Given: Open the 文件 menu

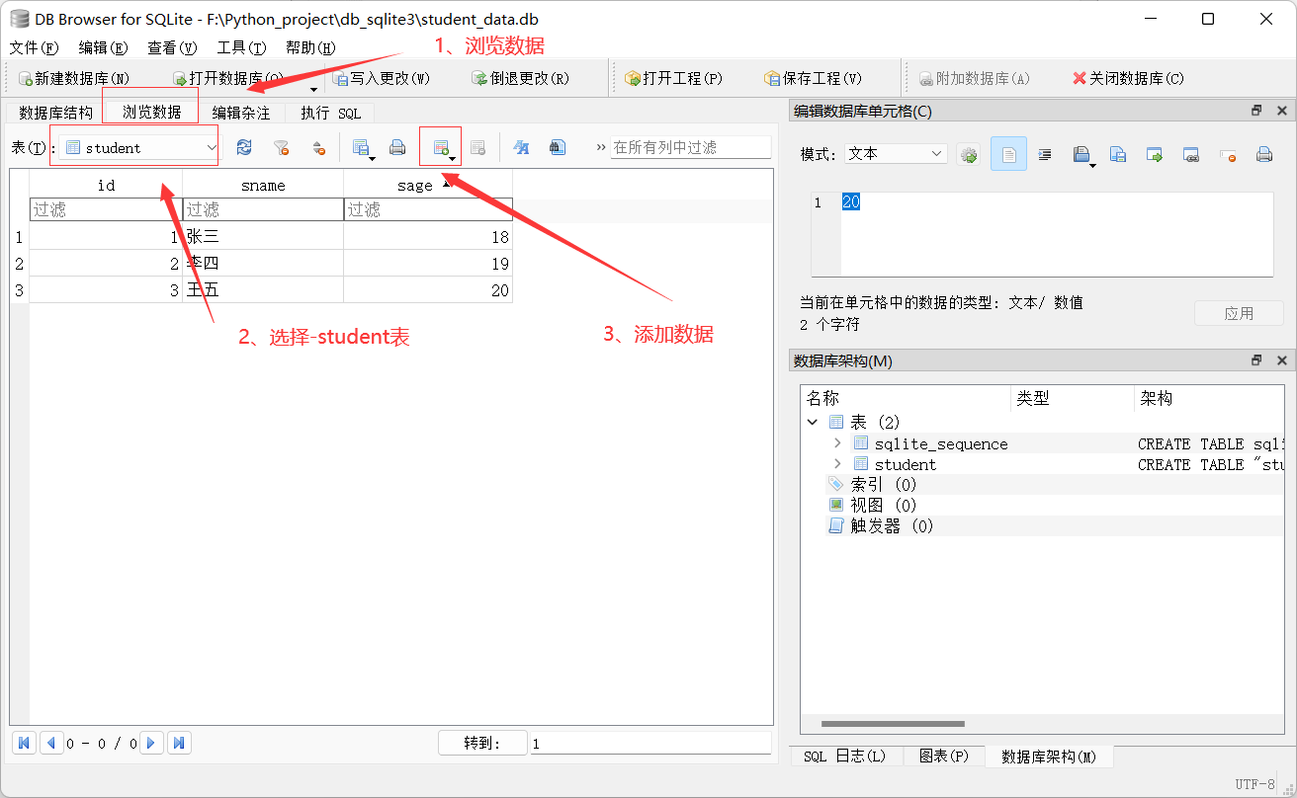Looking at the screenshot, I should (35, 47).
